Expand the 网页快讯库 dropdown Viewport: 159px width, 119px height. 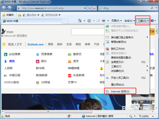tap(59, 15)
